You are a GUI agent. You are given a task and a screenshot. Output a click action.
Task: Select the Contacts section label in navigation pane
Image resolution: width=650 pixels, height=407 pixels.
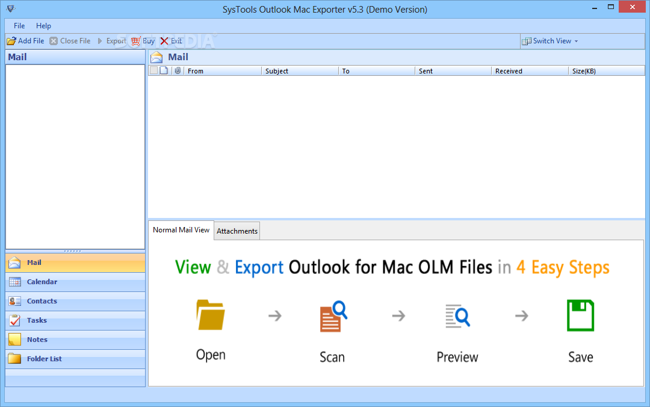[42, 301]
